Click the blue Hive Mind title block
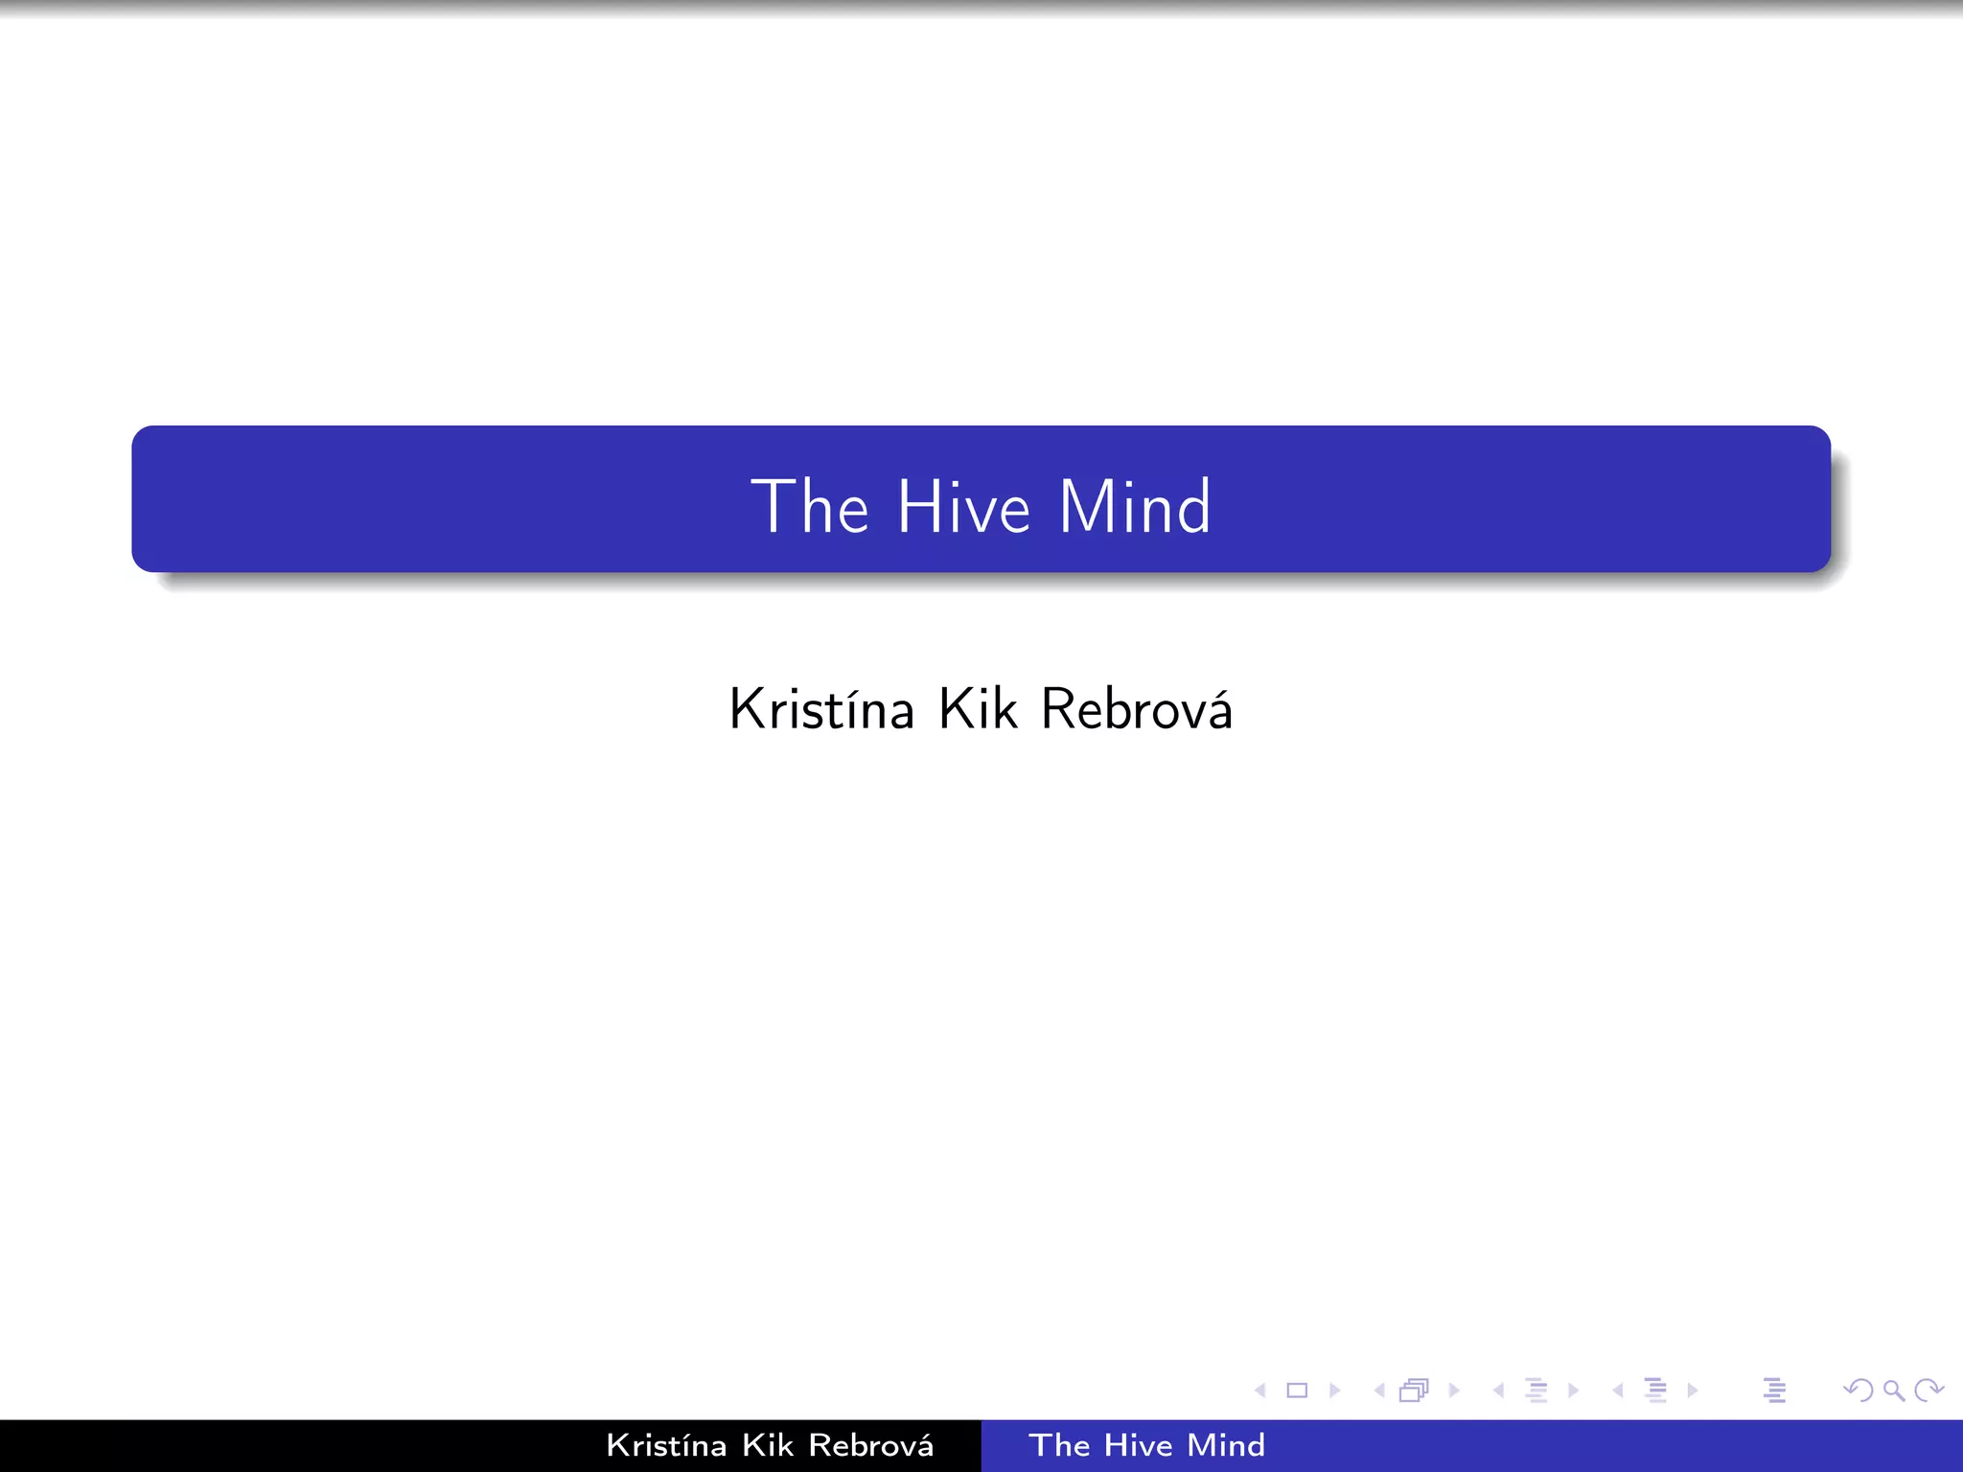 click(981, 499)
